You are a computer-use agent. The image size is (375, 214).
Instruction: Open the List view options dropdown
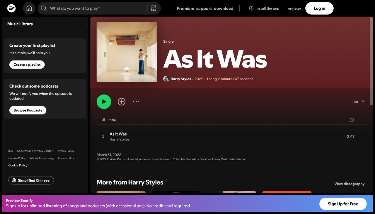[359, 102]
